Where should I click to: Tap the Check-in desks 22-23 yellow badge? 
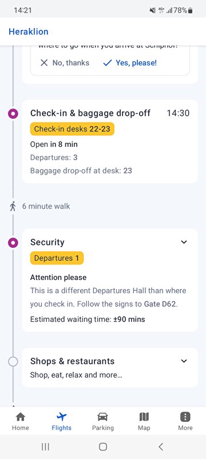(x=72, y=129)
